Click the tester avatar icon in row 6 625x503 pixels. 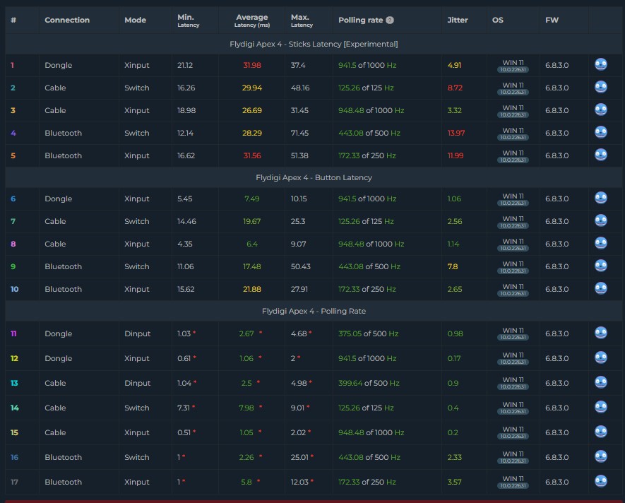click(x=601, y=199)
